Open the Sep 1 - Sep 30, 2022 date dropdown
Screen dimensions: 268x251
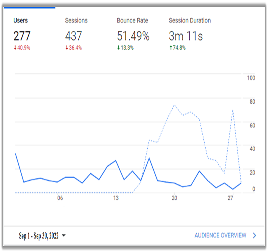(x=39, y=236)
